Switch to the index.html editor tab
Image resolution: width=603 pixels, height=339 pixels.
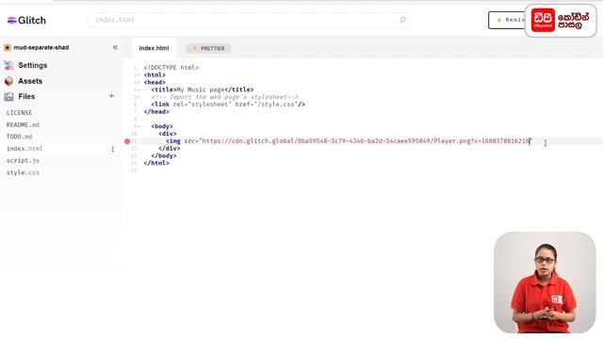tap(154, 48)
